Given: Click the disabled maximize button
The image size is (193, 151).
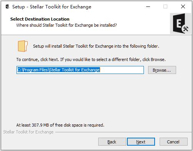Looking at the screenshot, I should point(165,6).
